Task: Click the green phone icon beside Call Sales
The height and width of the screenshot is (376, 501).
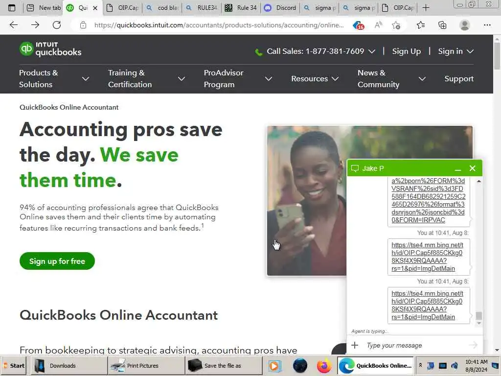Action: tap(258, 52)
